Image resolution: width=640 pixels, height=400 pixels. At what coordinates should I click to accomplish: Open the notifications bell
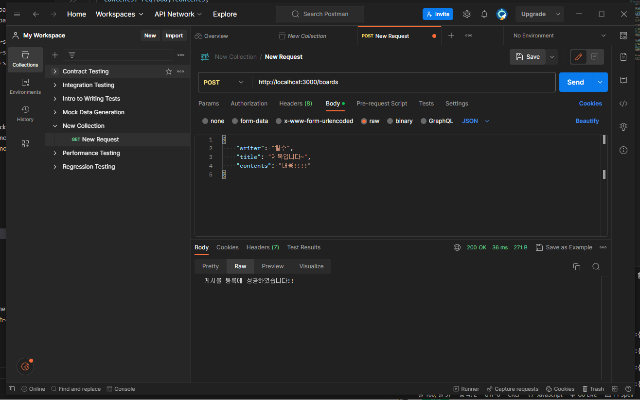tap(484, 14)
